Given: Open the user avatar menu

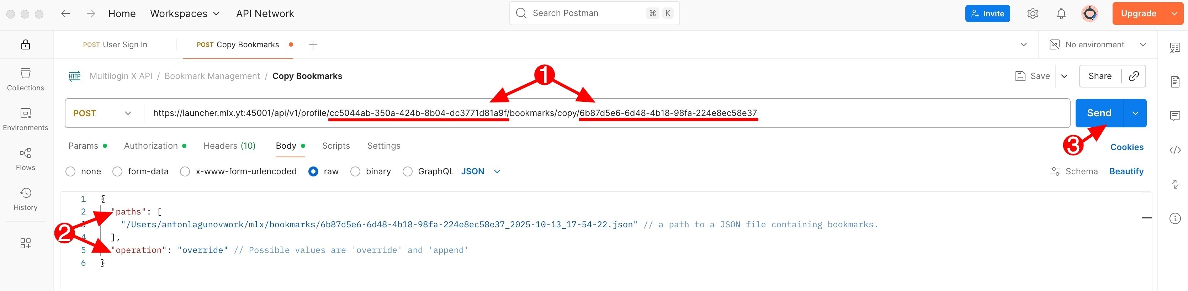Looking at the screenshot, I should pos(1090,14).
